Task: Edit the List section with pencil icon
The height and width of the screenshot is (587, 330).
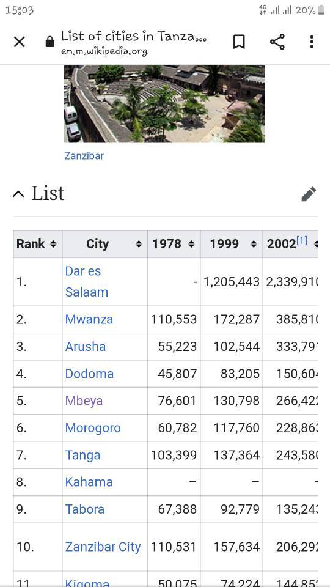Action: [x=309, y=194]
